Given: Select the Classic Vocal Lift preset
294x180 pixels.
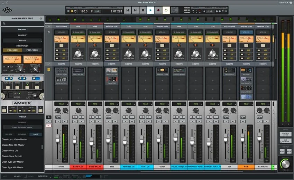Looking at the screenshot, I should (x=10, y=151).
